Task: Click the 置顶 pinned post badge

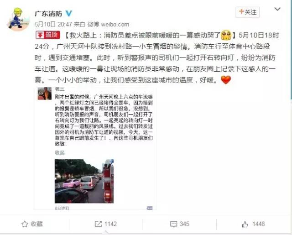Action: 48,35
